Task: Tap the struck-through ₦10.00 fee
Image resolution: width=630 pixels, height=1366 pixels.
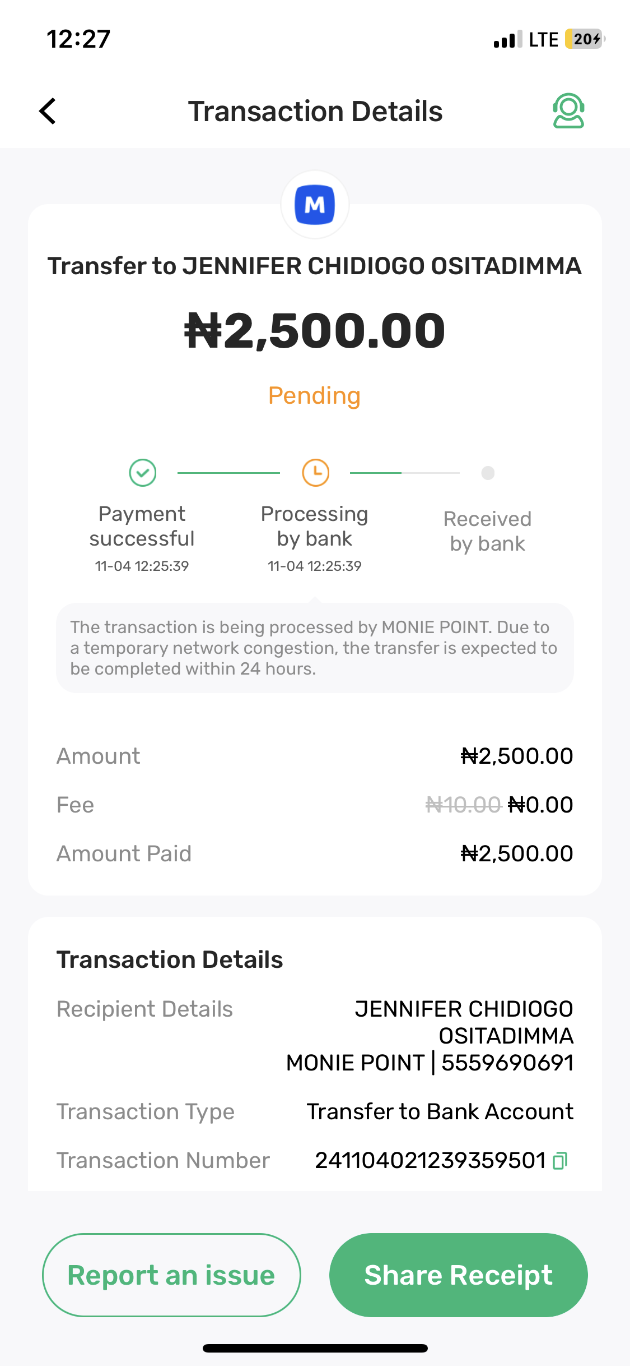Action: pos(463,805)
